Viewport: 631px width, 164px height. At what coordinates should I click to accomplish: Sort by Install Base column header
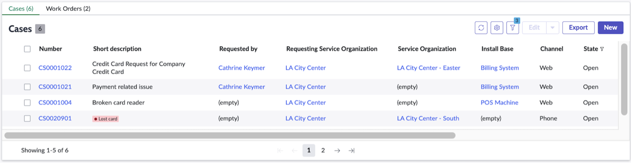(498, 49)
